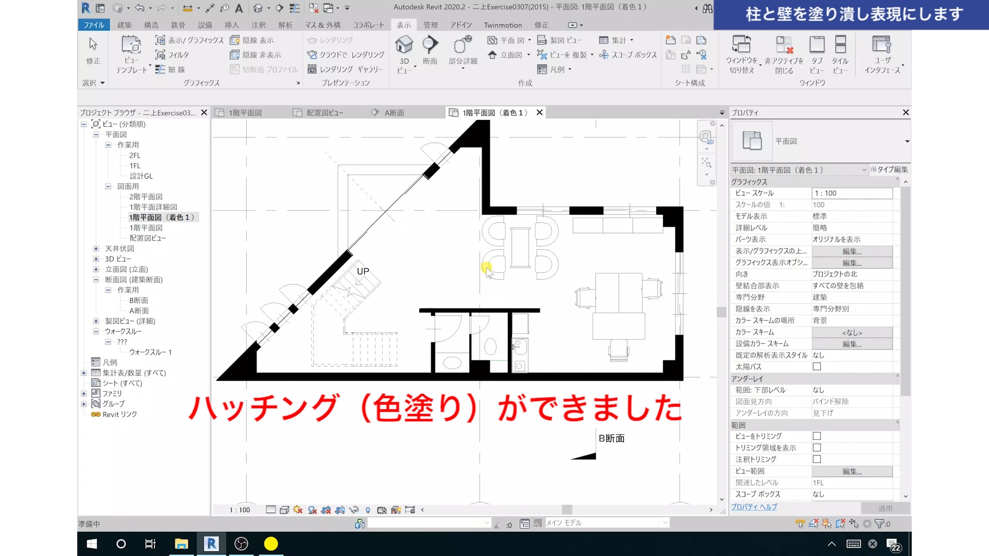Screen dimensions: 989x556
Task: Expand the Ceiling Plans (天井伏図) tree node
Action: (96, 249)
